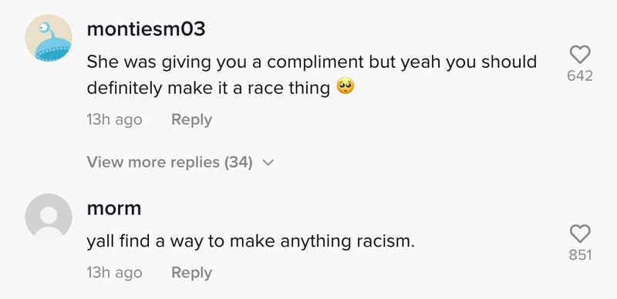617x299 pixels.
Task: Expand replies using the chevron arrow
Action: point(268,162)
